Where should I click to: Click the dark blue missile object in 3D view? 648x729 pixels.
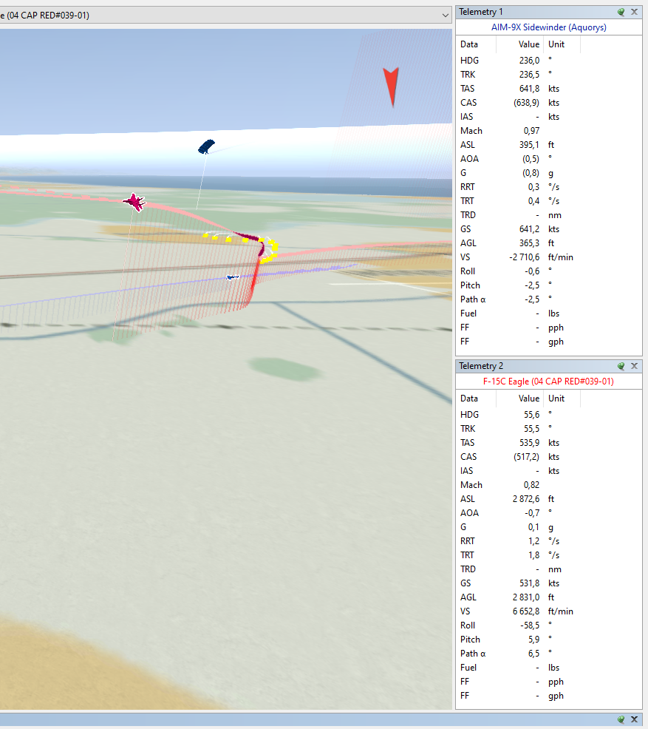click(206, 146)
